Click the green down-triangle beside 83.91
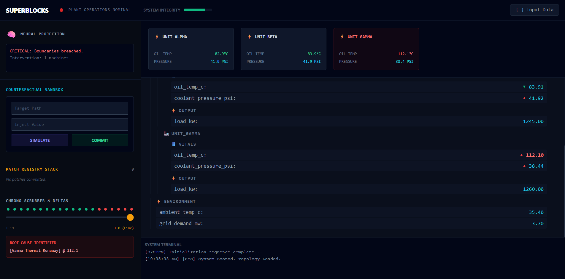 524,87
